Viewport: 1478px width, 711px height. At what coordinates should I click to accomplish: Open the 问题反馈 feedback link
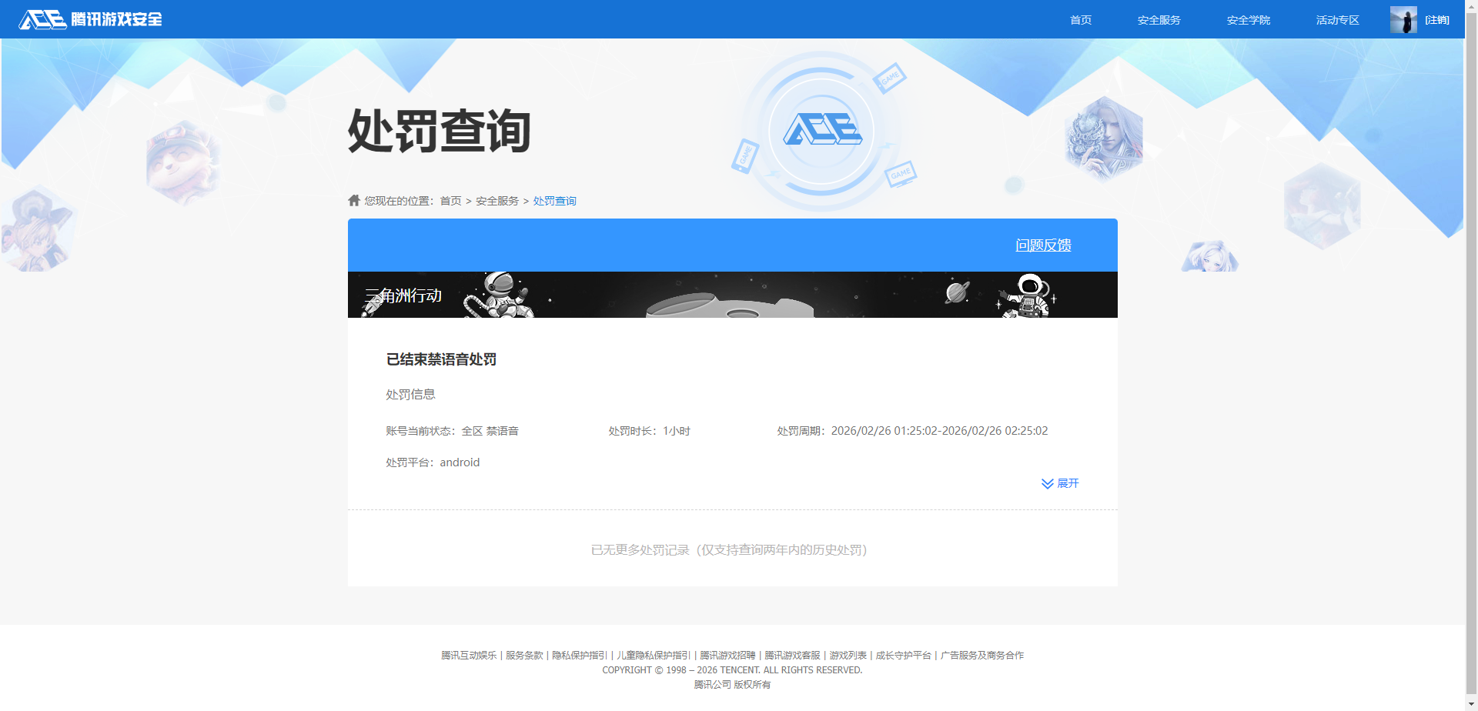coord(1043,245)
